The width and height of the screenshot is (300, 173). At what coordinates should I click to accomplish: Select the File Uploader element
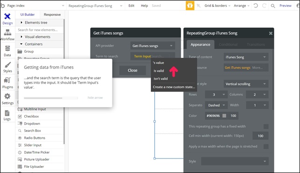[40, 166]
